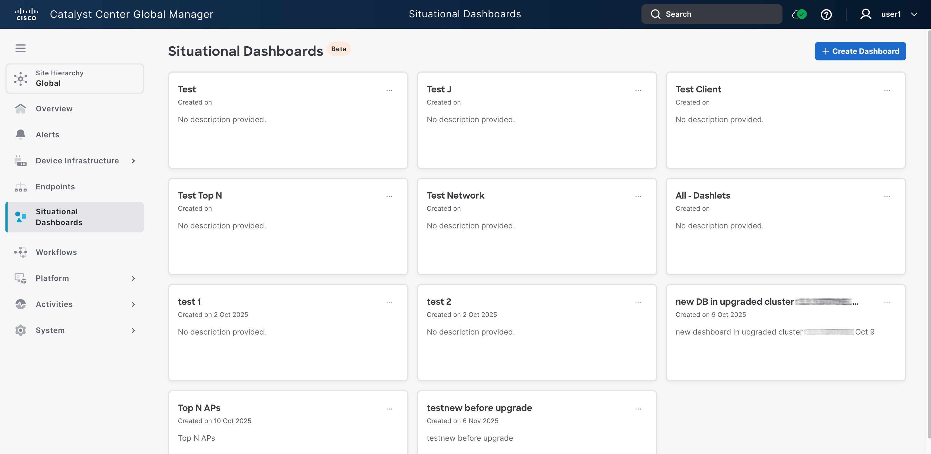The image size is (931, 454).
Task: Expand the System submenu
Action: (x=133, y=330)
